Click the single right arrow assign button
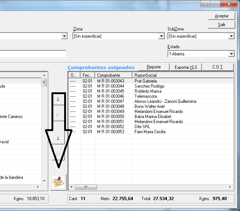The image size is (240, 211). tap(58, 99)
